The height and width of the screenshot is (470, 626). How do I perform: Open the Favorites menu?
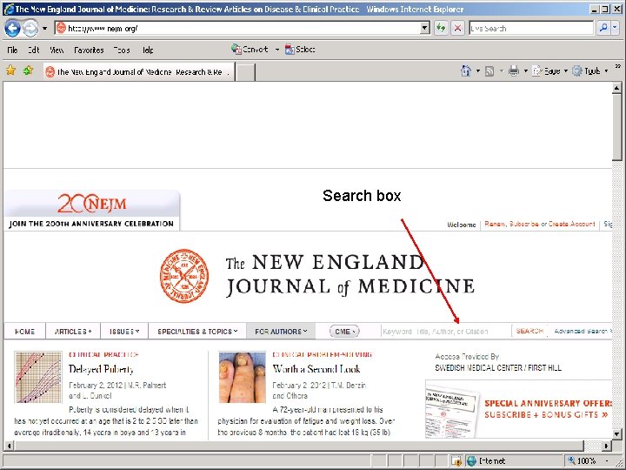[x=89, y=50]
